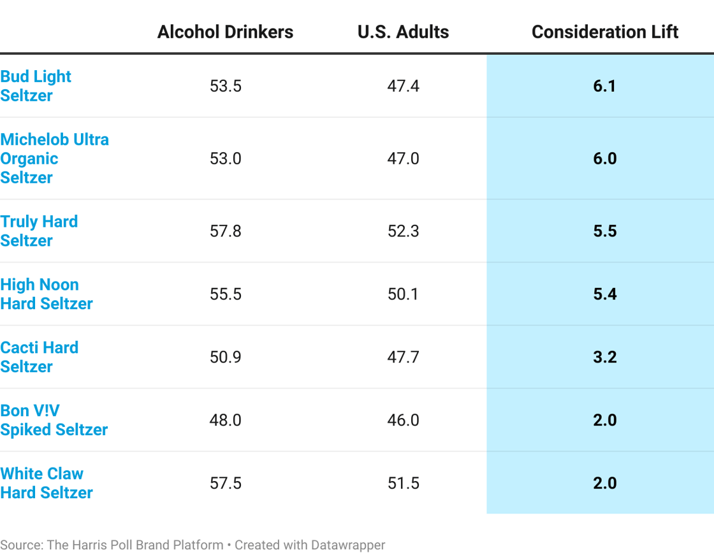714x553 pixels.
Task: Select the 5.4 lift value for High Noon
Action: tap(604, 294)
